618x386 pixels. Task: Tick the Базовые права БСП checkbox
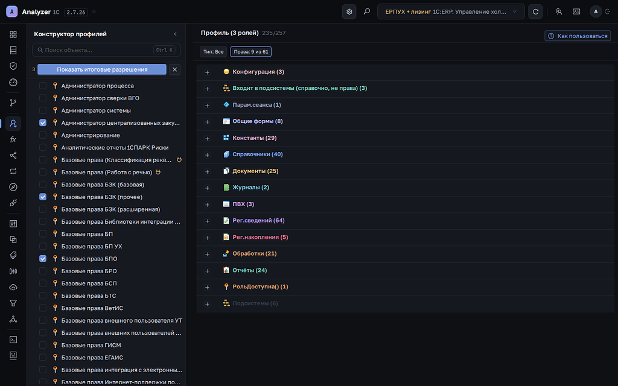[43, 283]
